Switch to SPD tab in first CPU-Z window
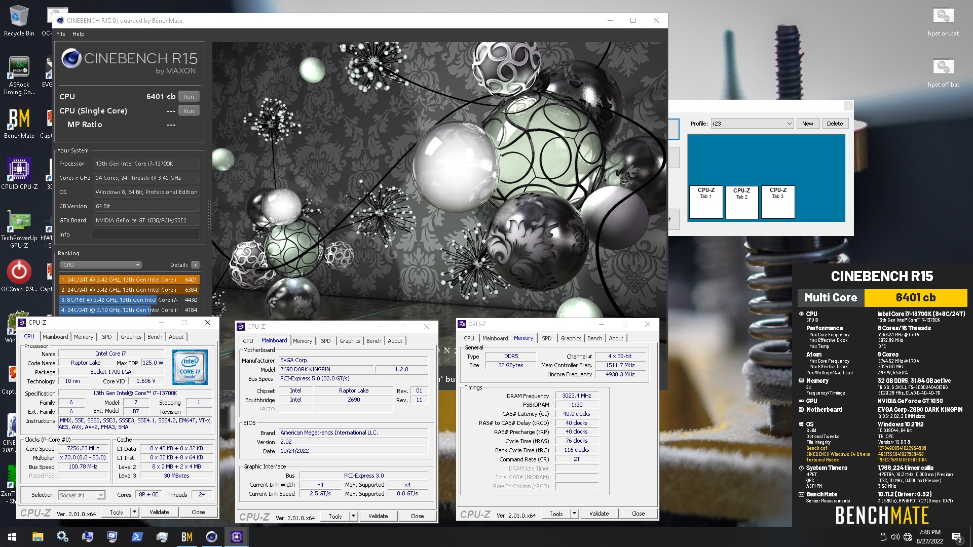973x547 pixels. [x=106, y=337]
